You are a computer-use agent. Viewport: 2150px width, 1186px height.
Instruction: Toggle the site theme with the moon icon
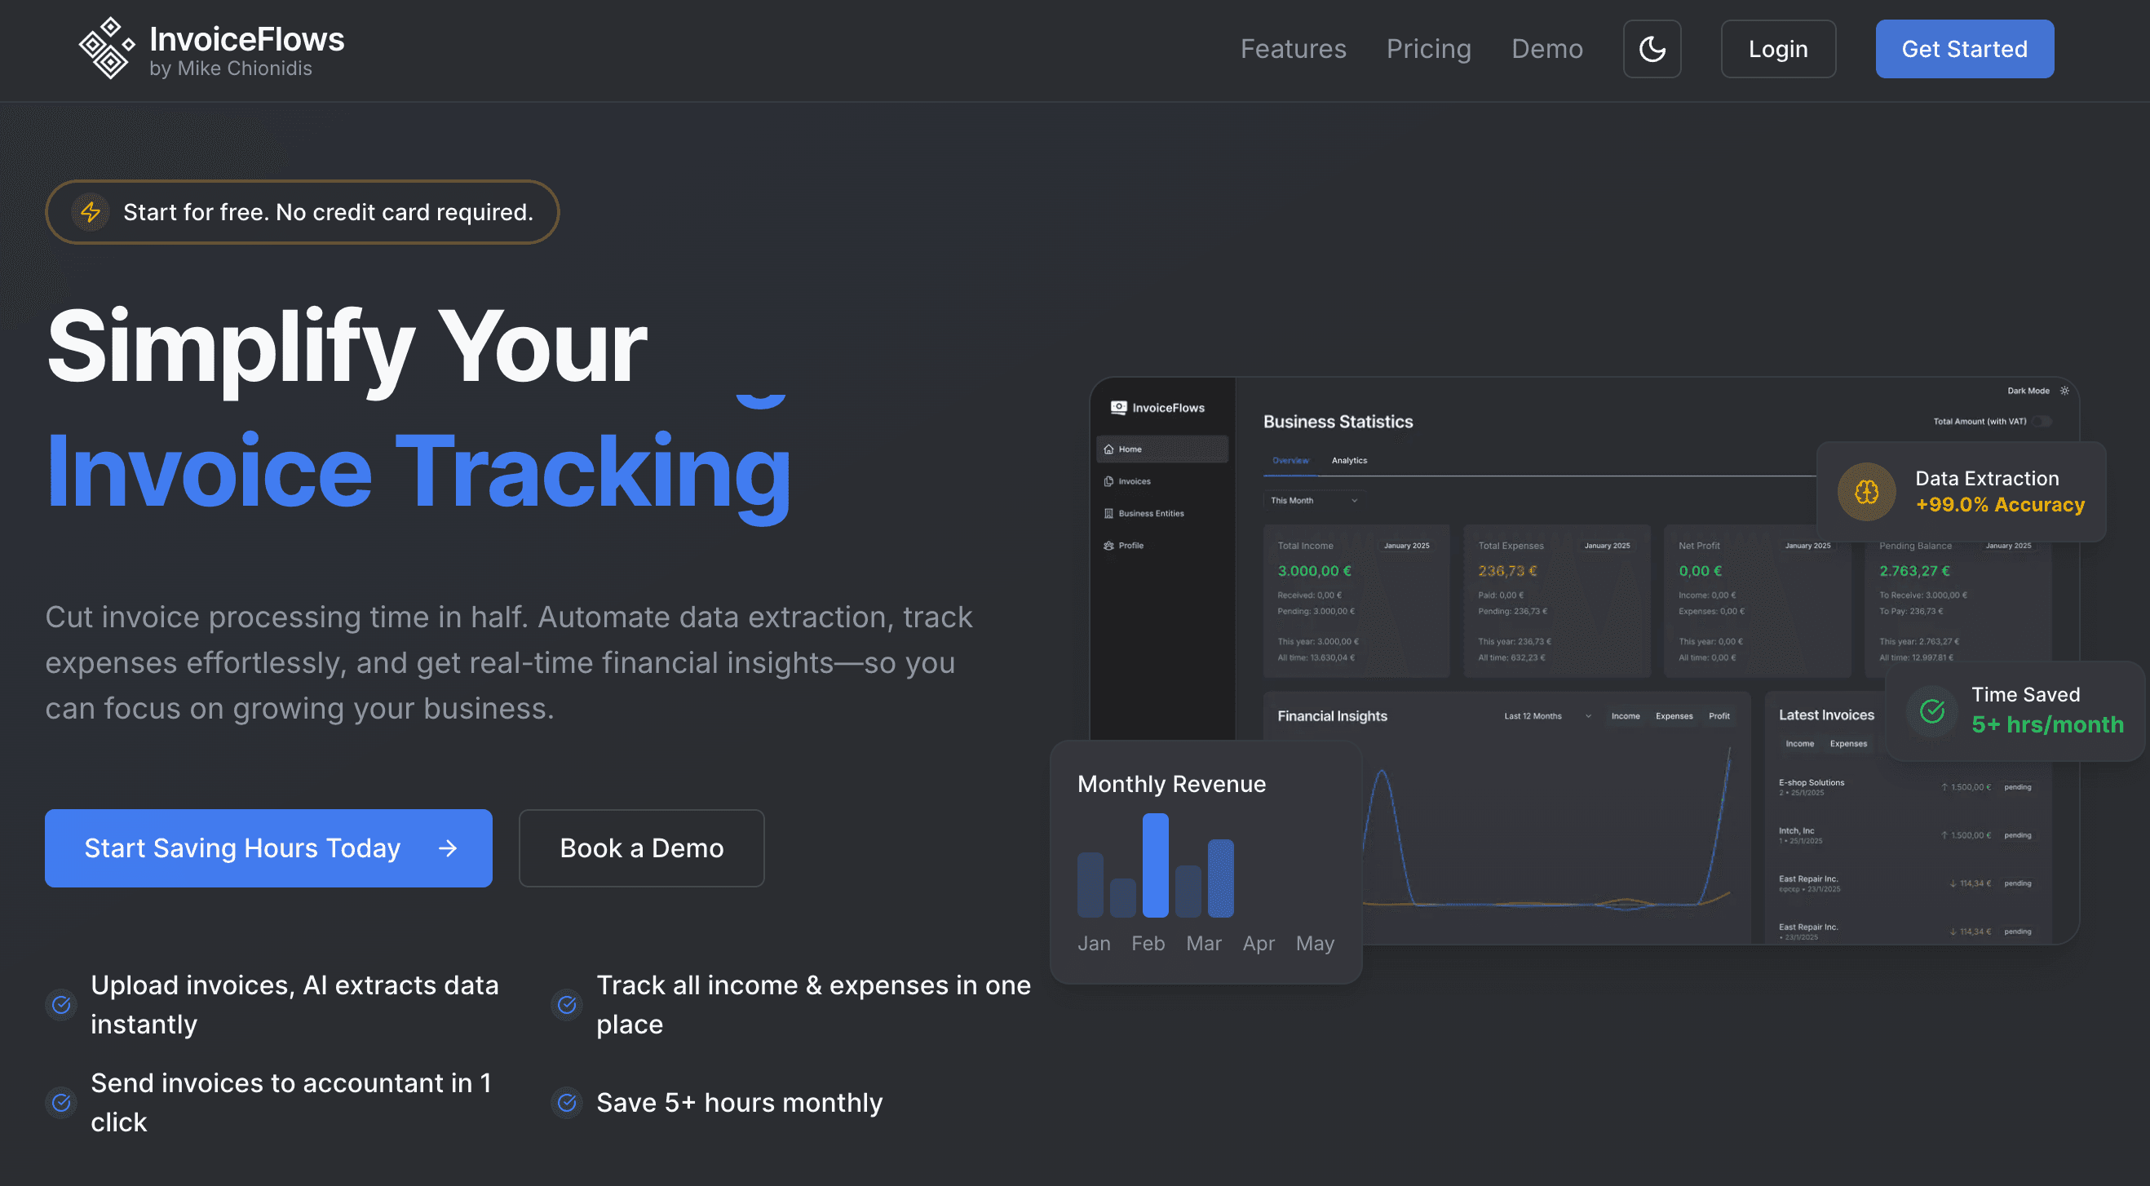[1652, 48]
